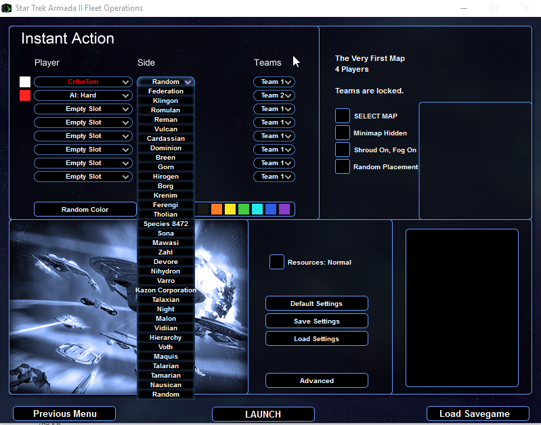The width and height of the screenshot is (541, 425).
Task: Select Maquis from the side list
Action: coord(166,357)
